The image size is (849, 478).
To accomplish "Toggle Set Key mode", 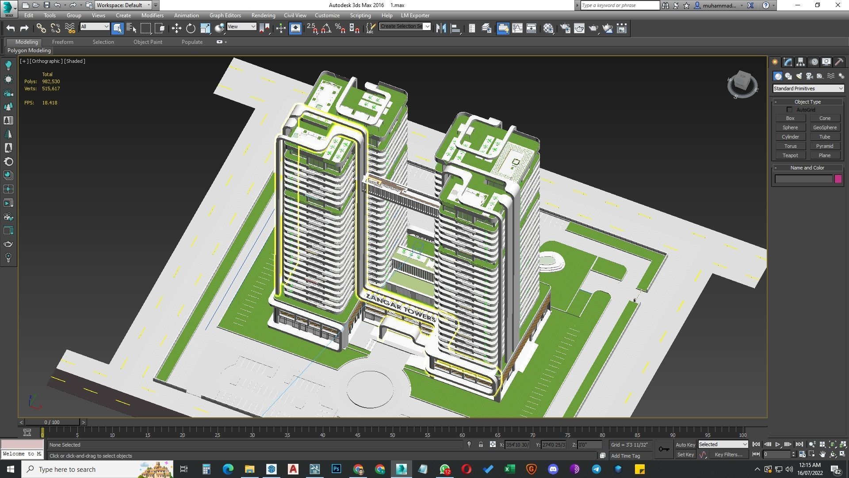I will [685, 455].
